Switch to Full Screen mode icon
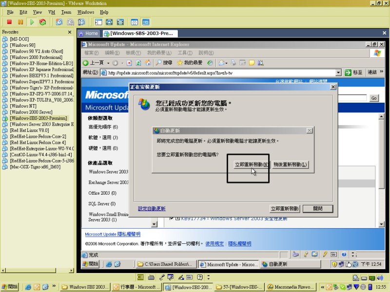The width and height of the screenshot is (390, 292). tap(109, 22)
